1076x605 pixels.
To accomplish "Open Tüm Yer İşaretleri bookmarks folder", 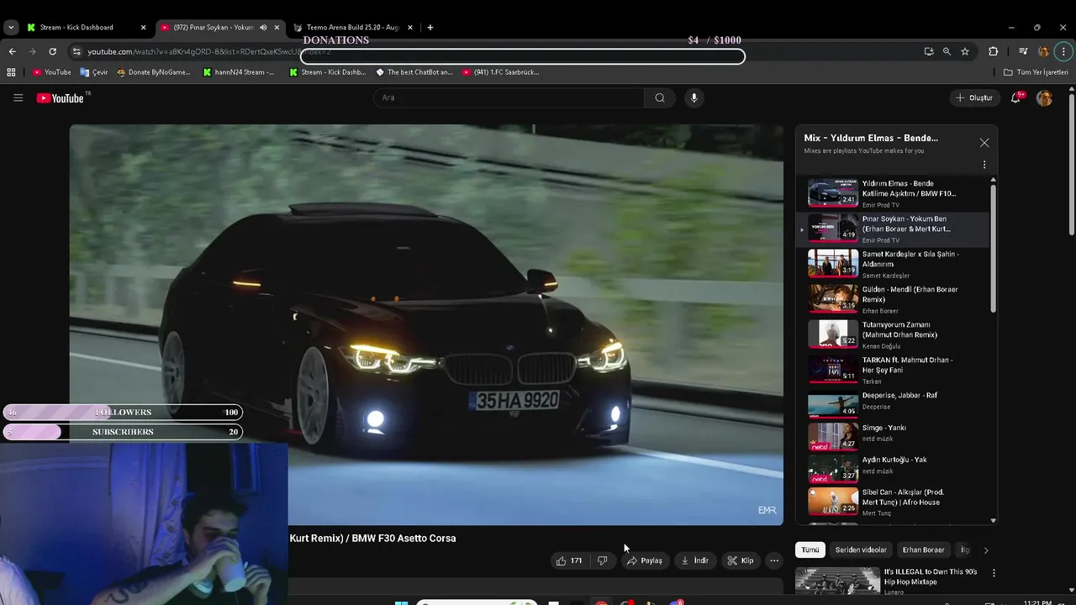I will tap(1036, 72).
